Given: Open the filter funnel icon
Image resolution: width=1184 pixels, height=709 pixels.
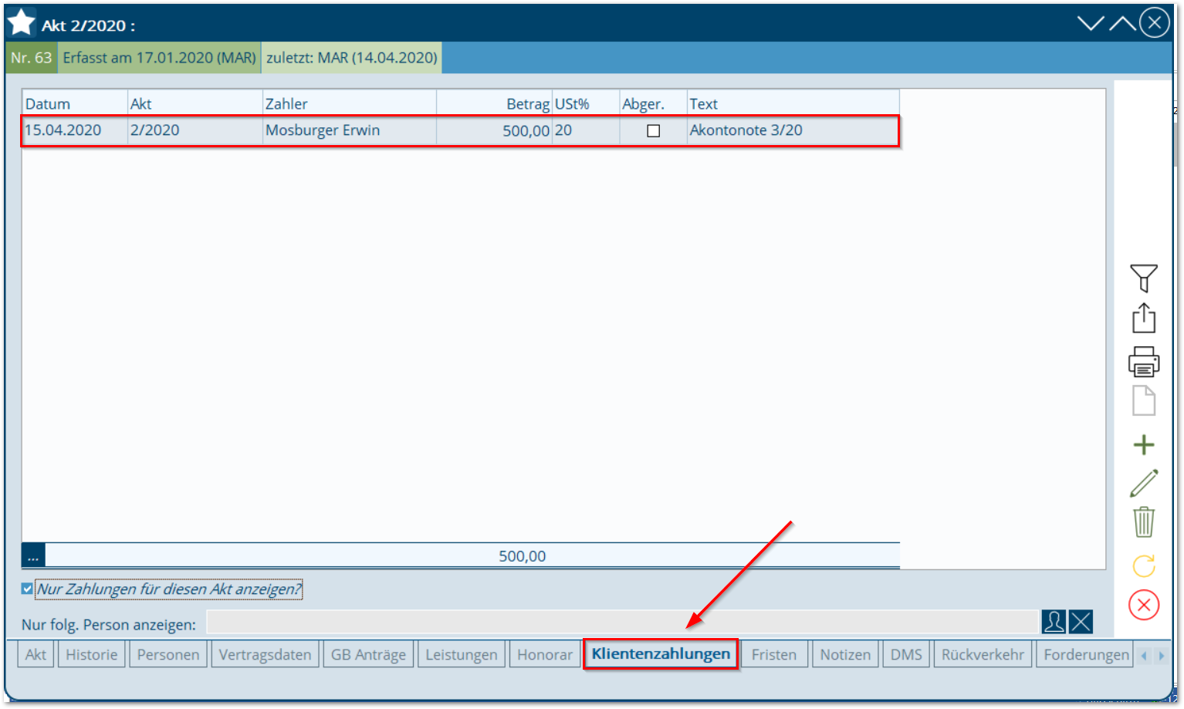Looking at the screenshot, I should pos(1143,278).
